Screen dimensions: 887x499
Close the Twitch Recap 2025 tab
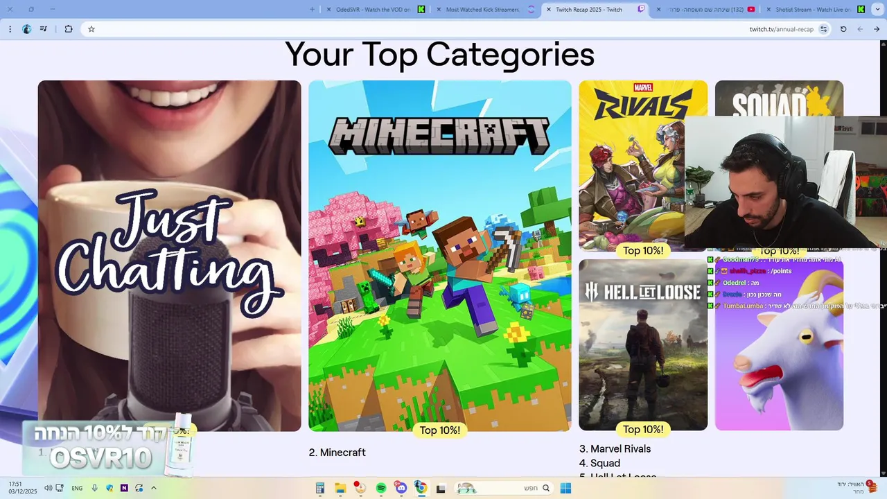point(549,10)
